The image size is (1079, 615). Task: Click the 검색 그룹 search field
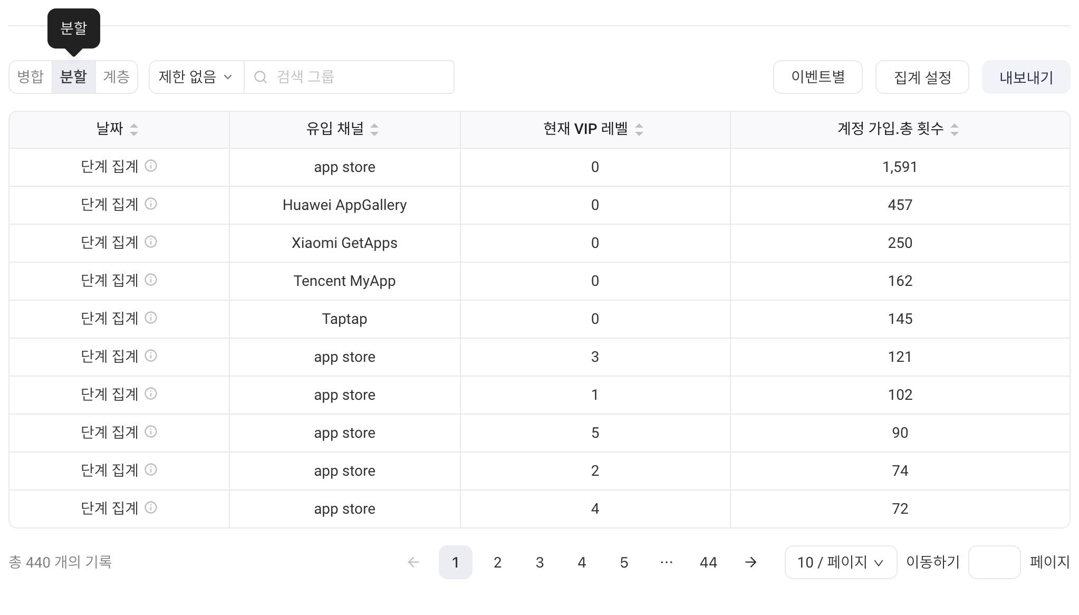(x=349, y=77)
